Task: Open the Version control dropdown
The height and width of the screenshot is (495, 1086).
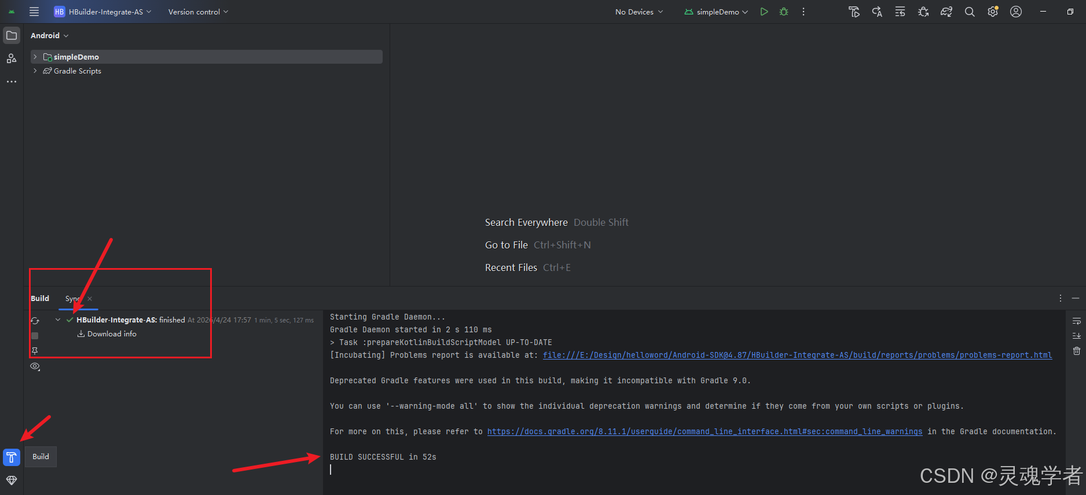Action: pyautogui.click(x=198, y=12)
